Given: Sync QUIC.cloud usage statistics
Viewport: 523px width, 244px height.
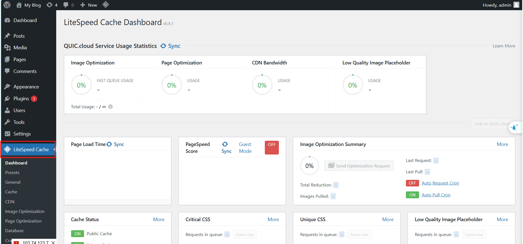Looking at the screenshot, I should (170, 46).
